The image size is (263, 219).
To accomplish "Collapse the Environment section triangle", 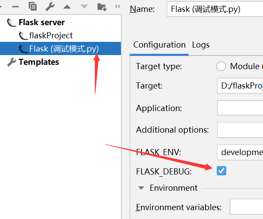I will pos(141,188).
